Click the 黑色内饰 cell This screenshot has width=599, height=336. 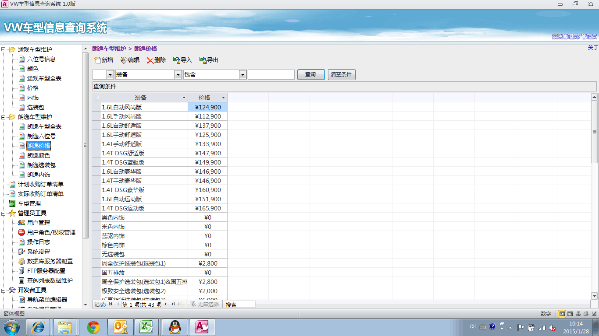click(x=144, y=217)
